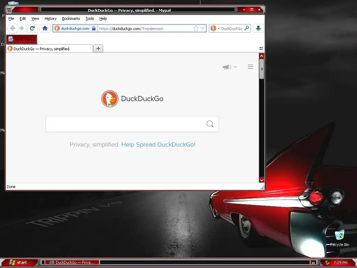Viewport: 357px width, 268px height.
Task: Go forward with the Forward arrow button
Action: [22, 28]
